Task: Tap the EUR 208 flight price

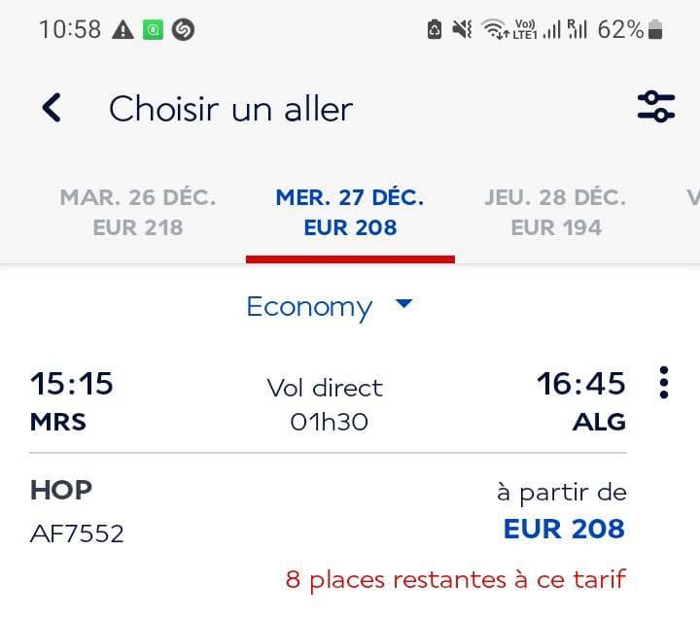Action: click(564, 530)
